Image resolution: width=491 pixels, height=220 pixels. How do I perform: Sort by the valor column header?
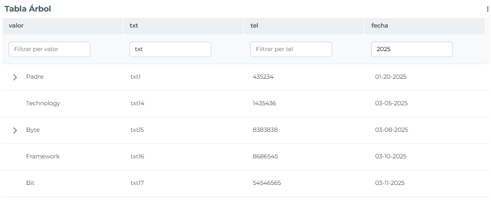tap(63, 26)
